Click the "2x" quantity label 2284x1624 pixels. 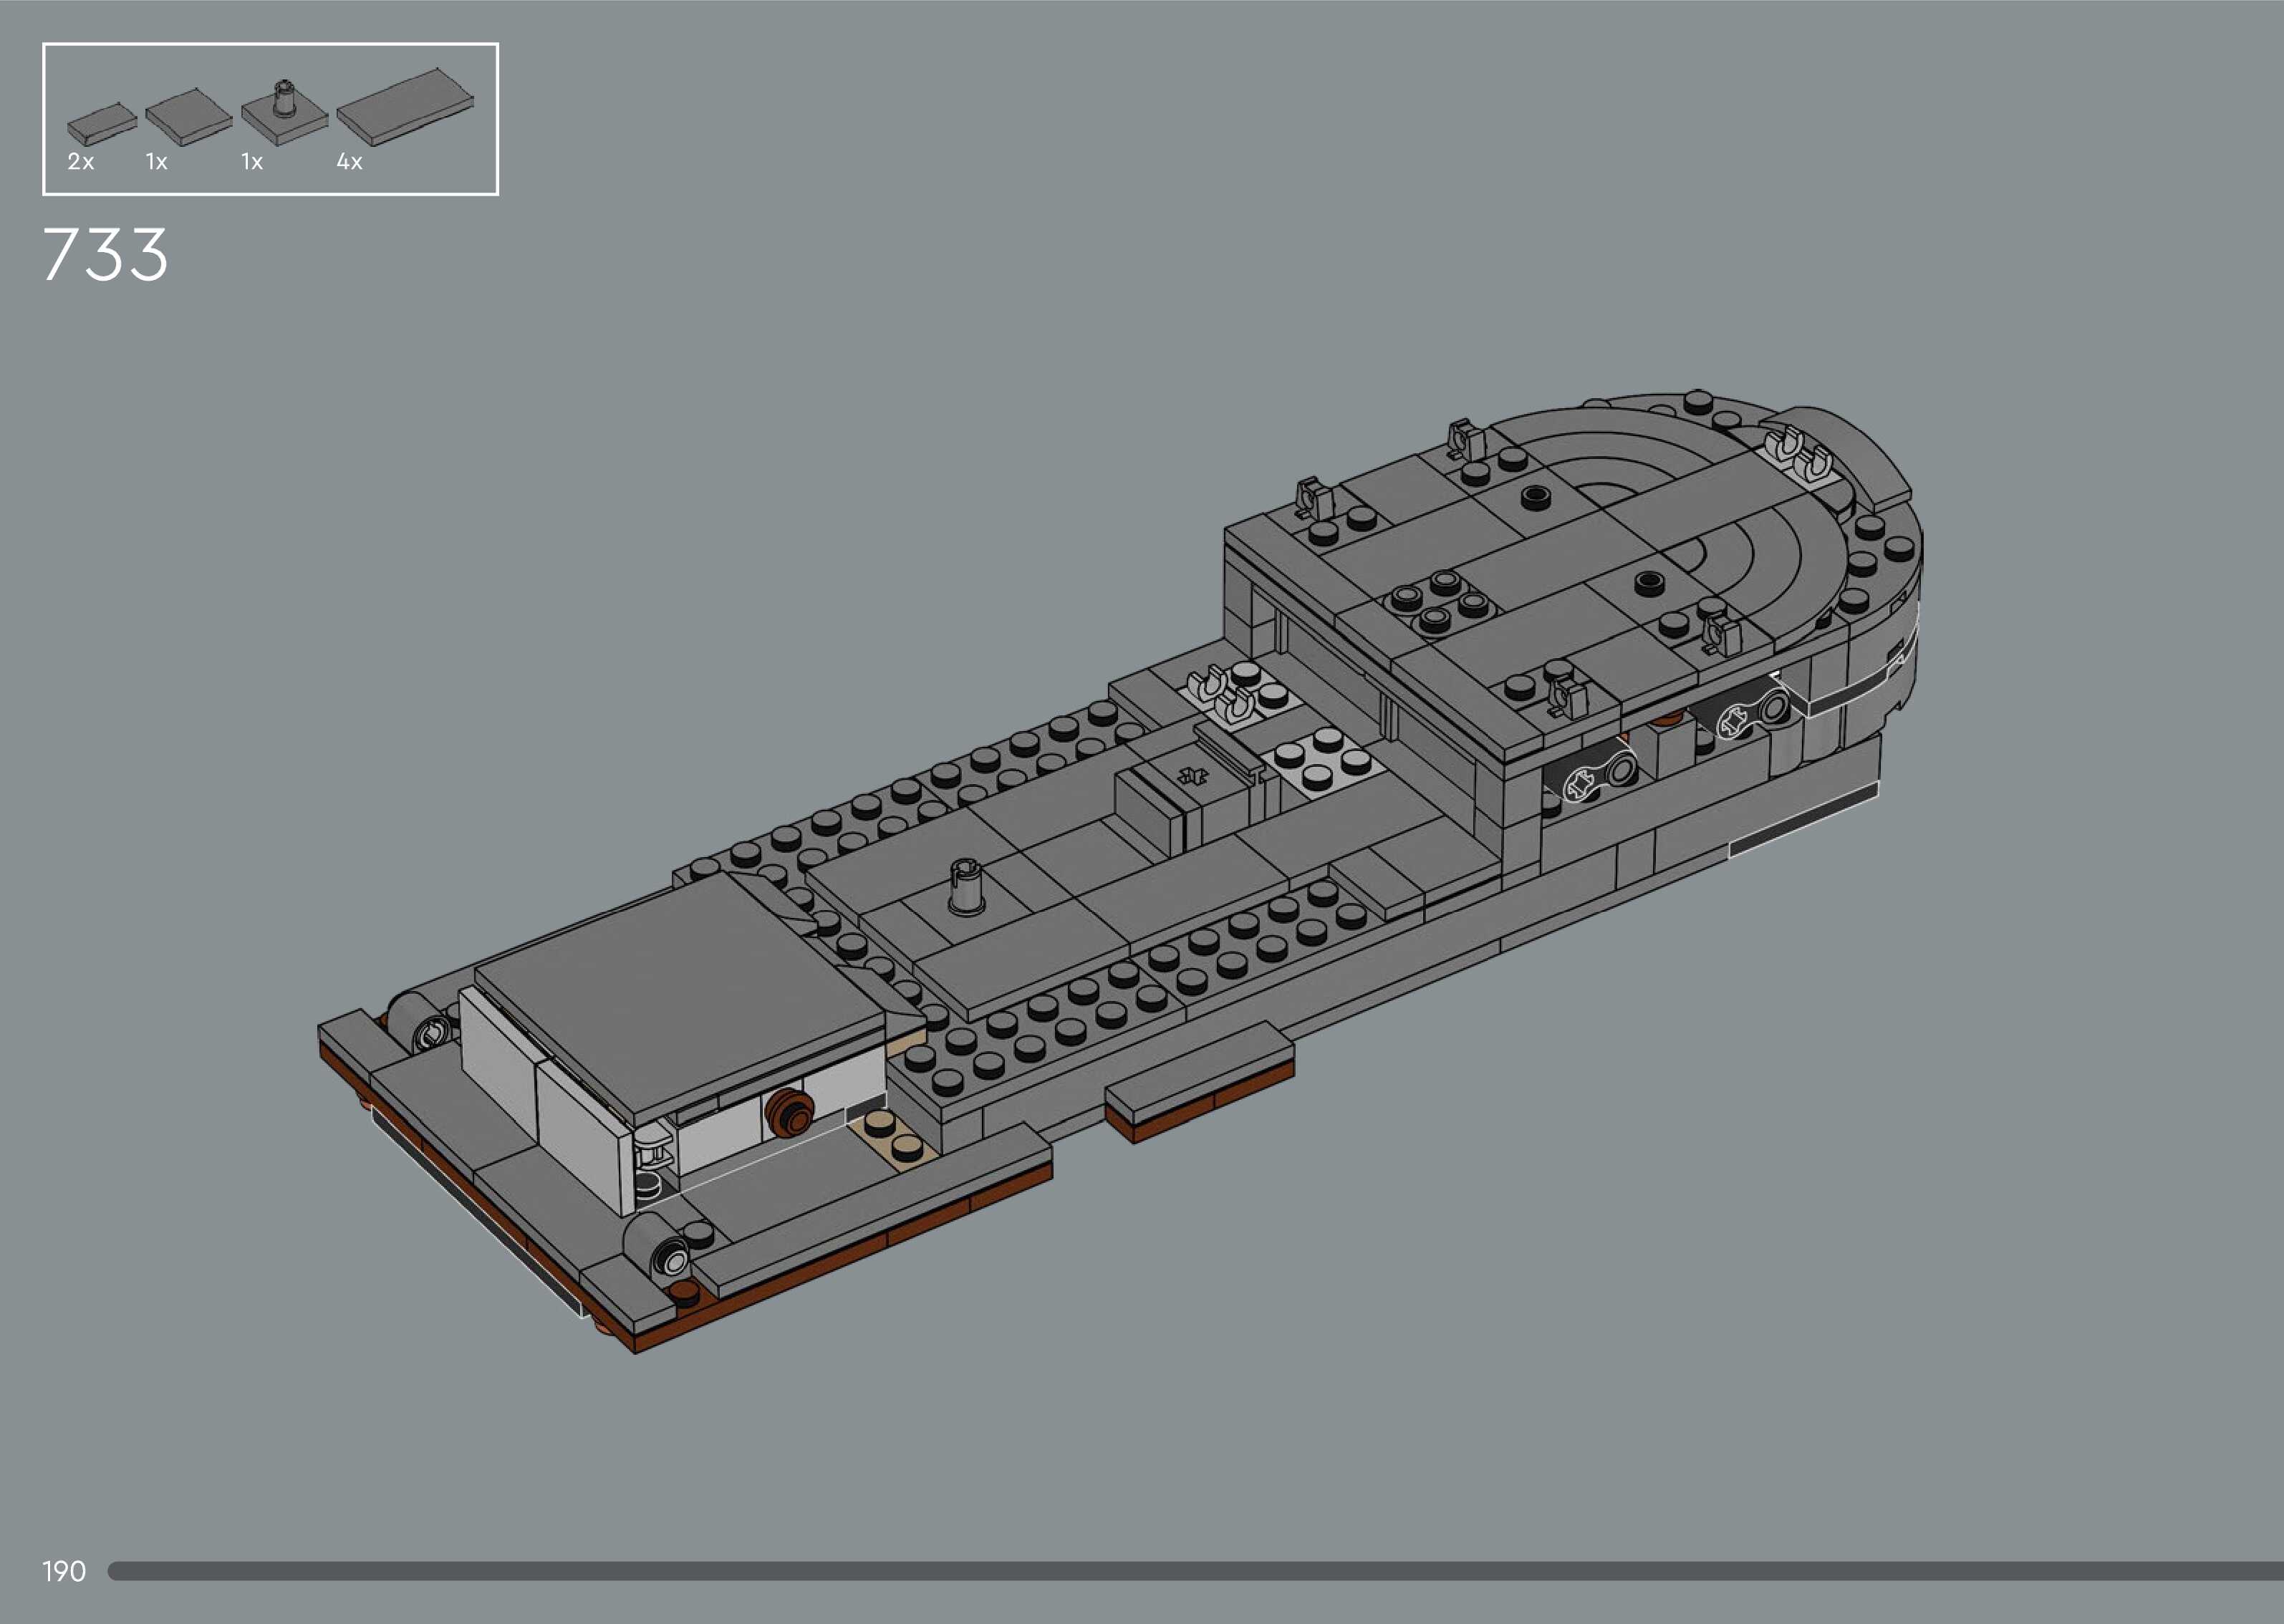81,162
